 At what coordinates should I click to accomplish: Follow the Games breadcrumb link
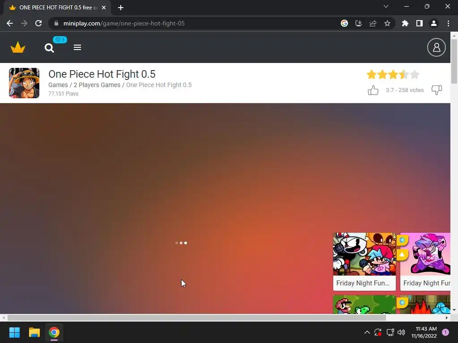(58, 85)
